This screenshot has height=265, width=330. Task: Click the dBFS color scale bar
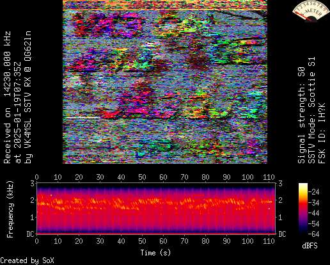point(303,208)
